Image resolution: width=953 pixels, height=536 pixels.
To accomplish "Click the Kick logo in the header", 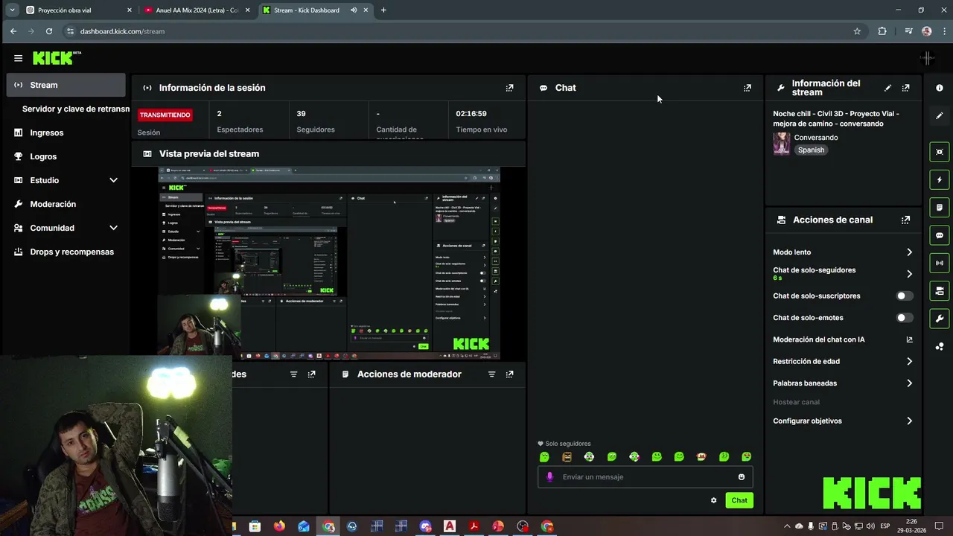I will coord(56,58).
